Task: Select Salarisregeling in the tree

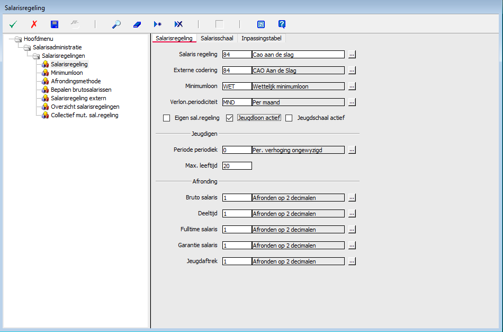Action: click(69, 64)
